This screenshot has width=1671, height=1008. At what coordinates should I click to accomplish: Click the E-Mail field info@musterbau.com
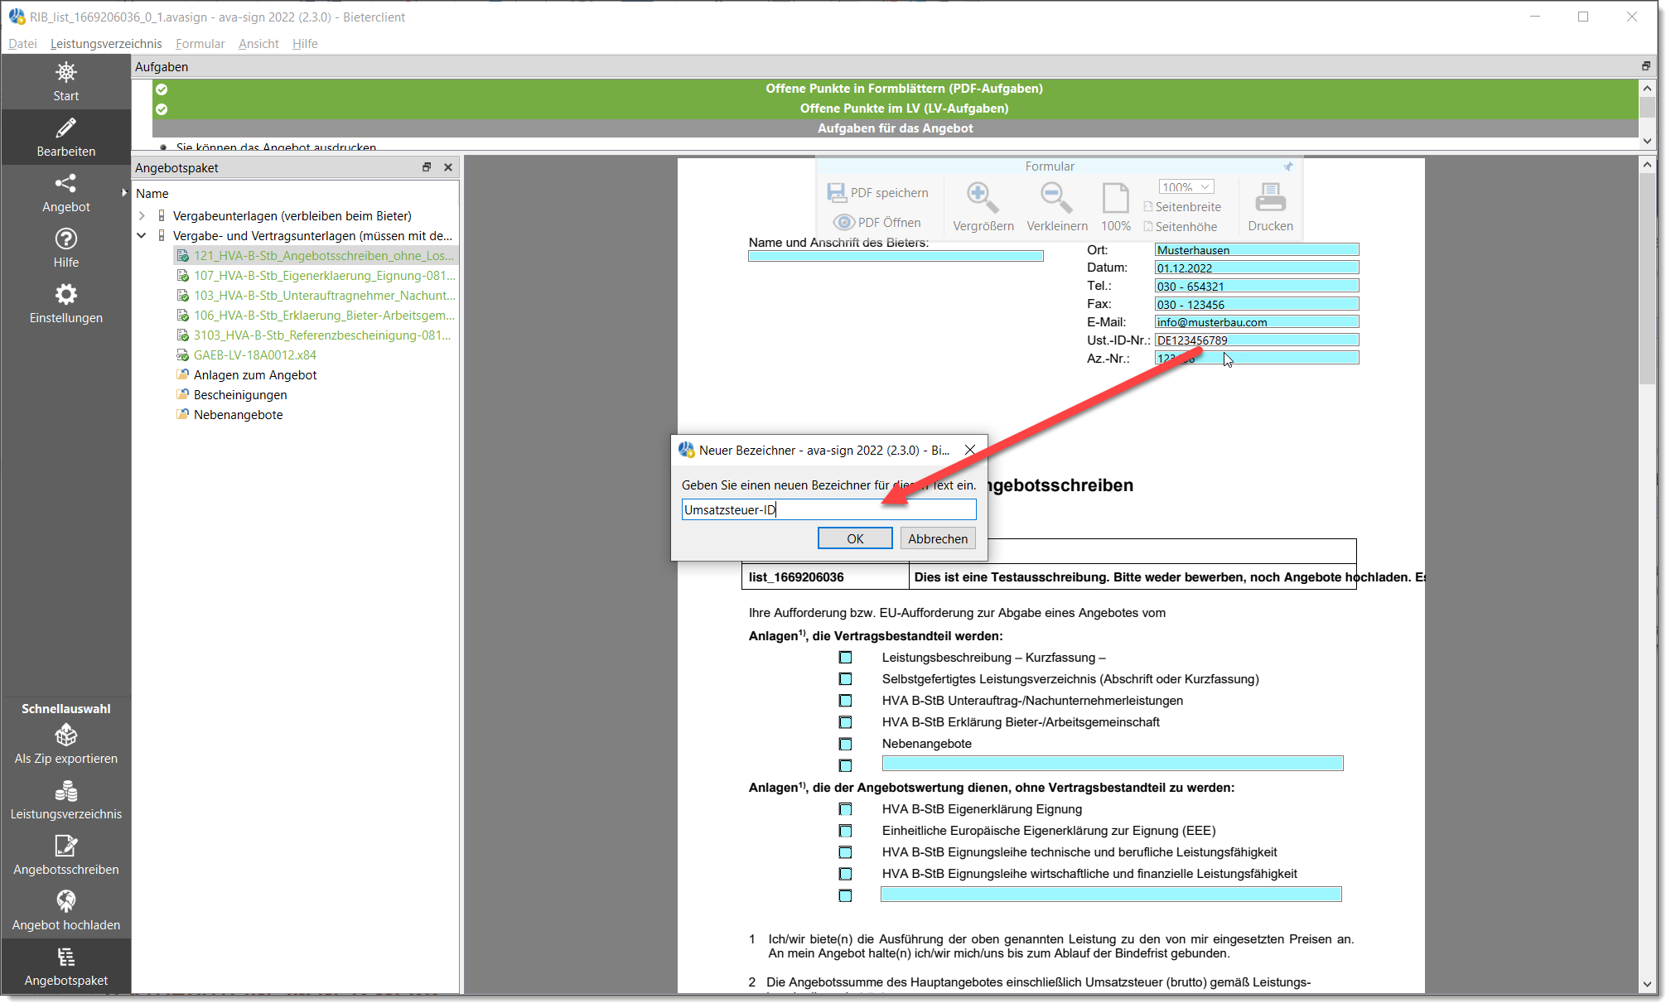coord(1257,322)
